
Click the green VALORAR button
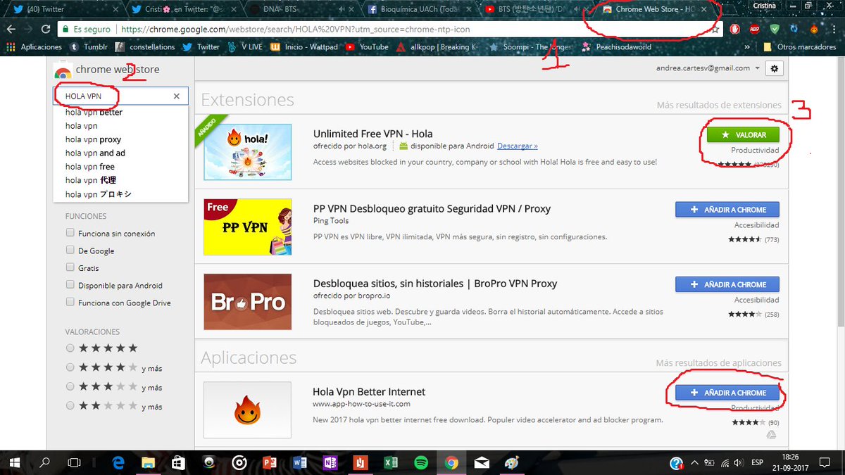click(x=744, y=134)
